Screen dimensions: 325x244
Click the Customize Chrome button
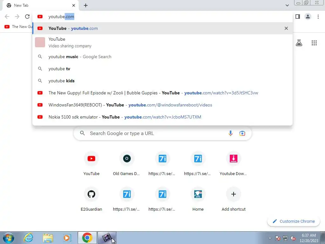(294, 221)
